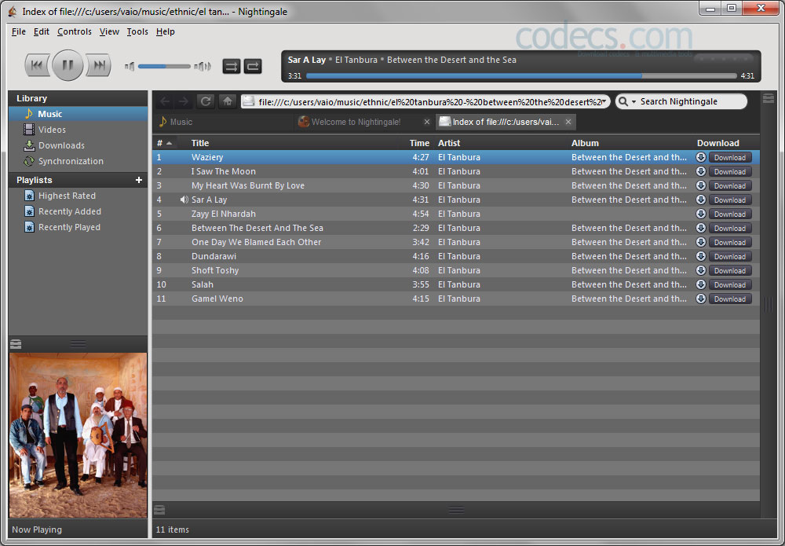Click the Download button for Waziery
The image size is (785, 546).
pos(730,157)
